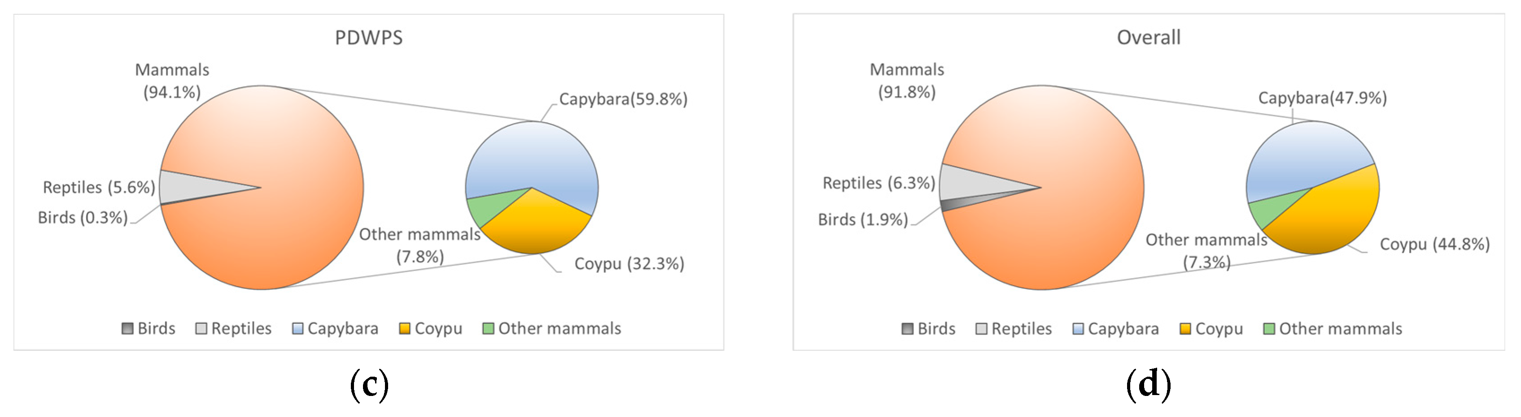Select the Birds (0.3%) data label
The width and height of the screenshot is (1521, 417).
click(83, 218)
